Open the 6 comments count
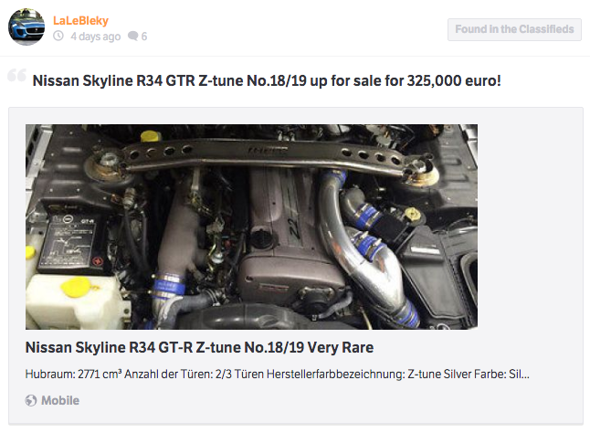590x433 pixels. pos(144,37)
